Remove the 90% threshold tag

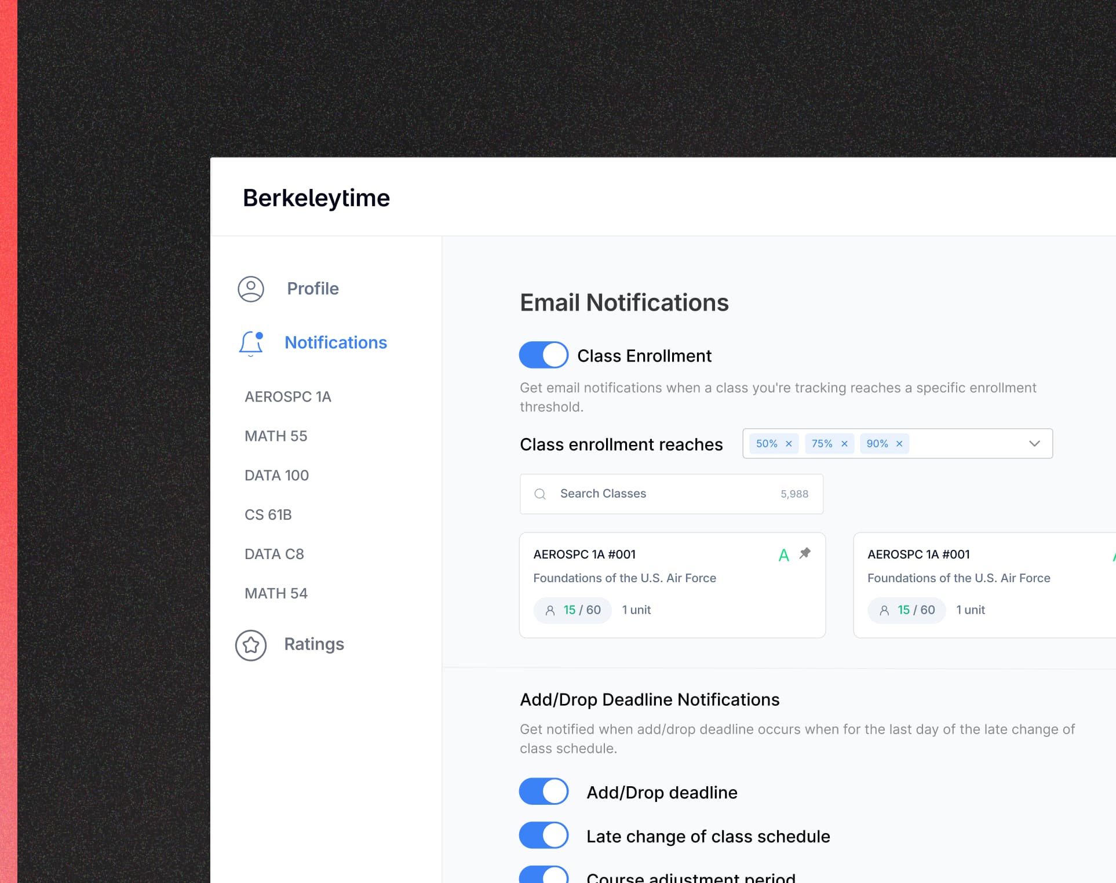pyautogui.click(x=899, y=444)
